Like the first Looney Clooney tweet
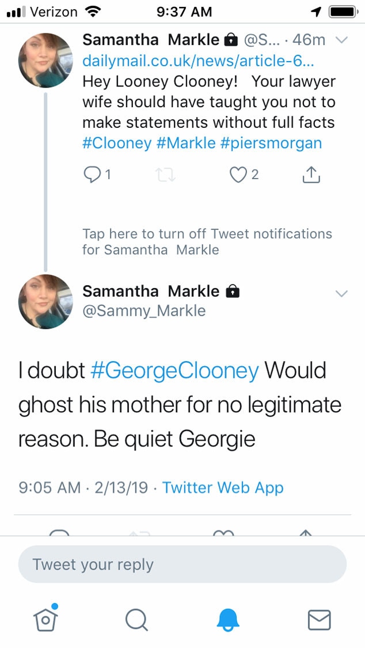Screen dimensions: 365x648 pyautogui.click(x=238, y=174)
